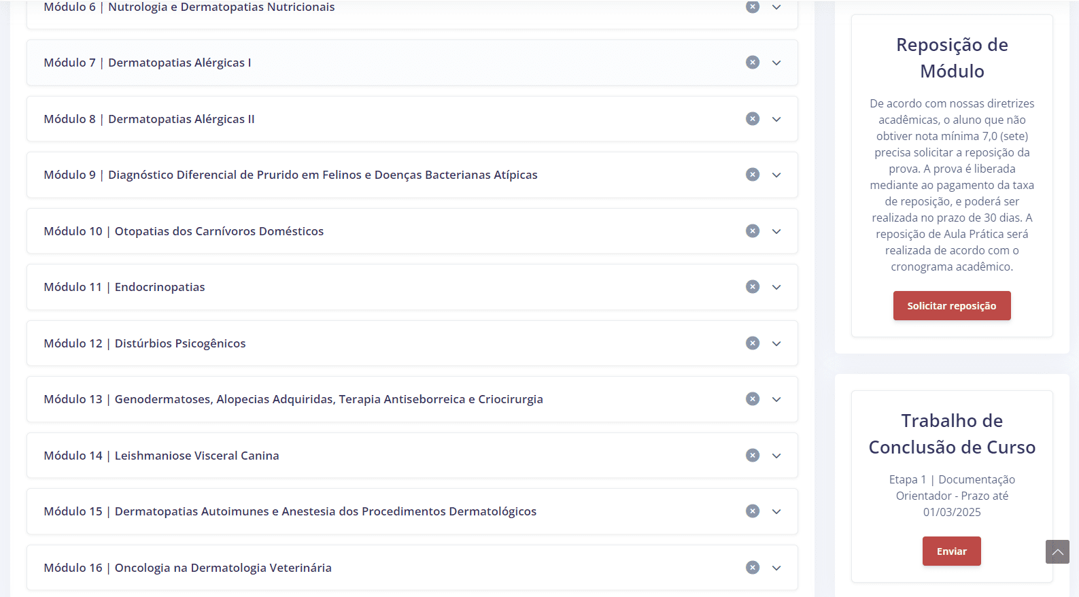Expand Módulo 7 Dermatopatias Alérgicas I chevron
Image resolution: width=1079 pixels, height=597 pixels.
(x=776, y=63)
